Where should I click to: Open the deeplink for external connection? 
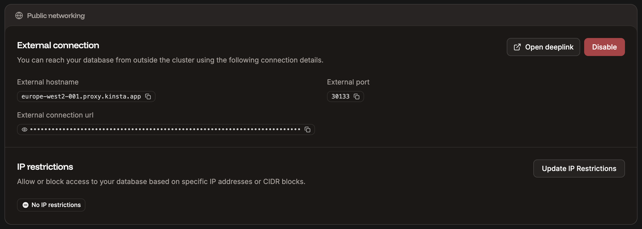pos(543,47)
